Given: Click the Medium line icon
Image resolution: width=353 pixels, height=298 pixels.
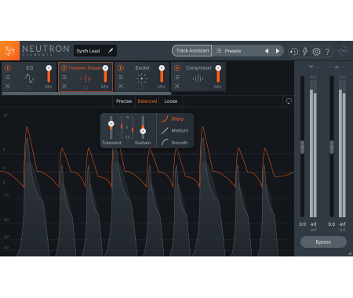Looking at the screenshot, I should pos(165,131).
